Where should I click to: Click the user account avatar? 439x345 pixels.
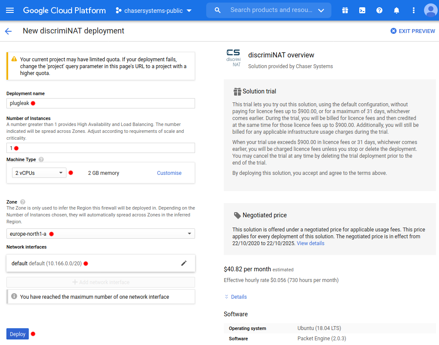(x=430, y=10)
